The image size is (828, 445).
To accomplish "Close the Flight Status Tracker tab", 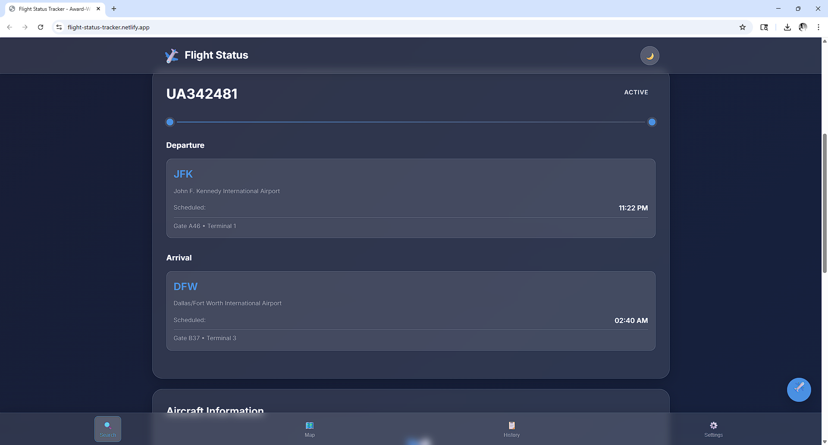I will pyautogui.click(x=98, y=9).
